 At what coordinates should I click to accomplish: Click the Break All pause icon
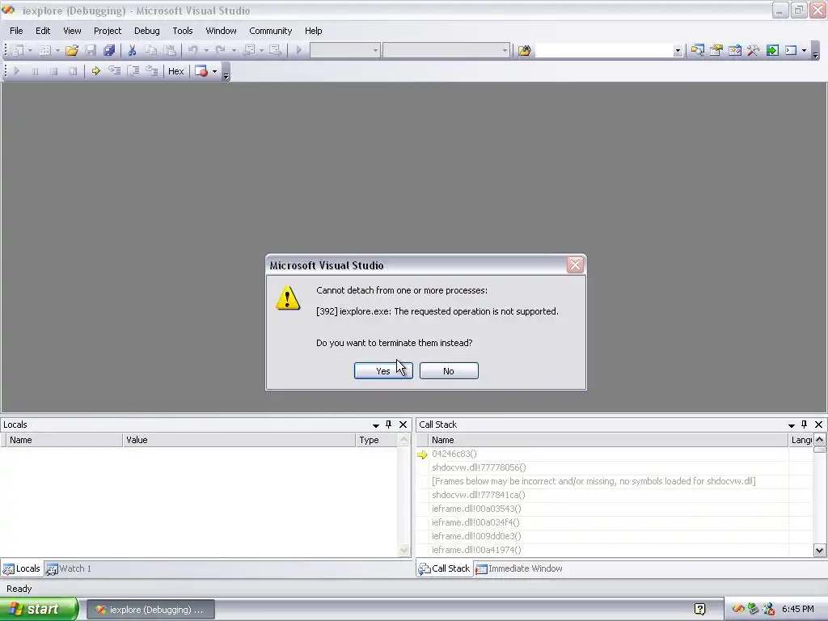coord(36,71)
